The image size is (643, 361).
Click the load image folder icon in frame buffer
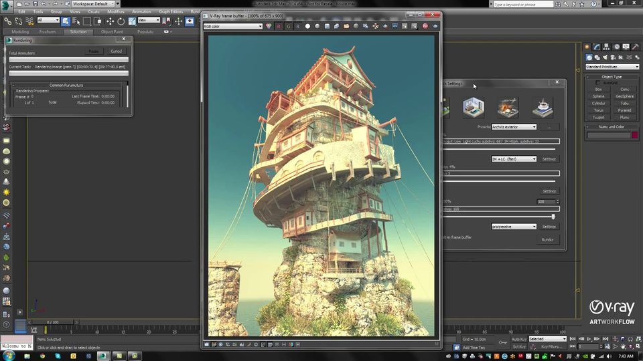tap(346, 26)
